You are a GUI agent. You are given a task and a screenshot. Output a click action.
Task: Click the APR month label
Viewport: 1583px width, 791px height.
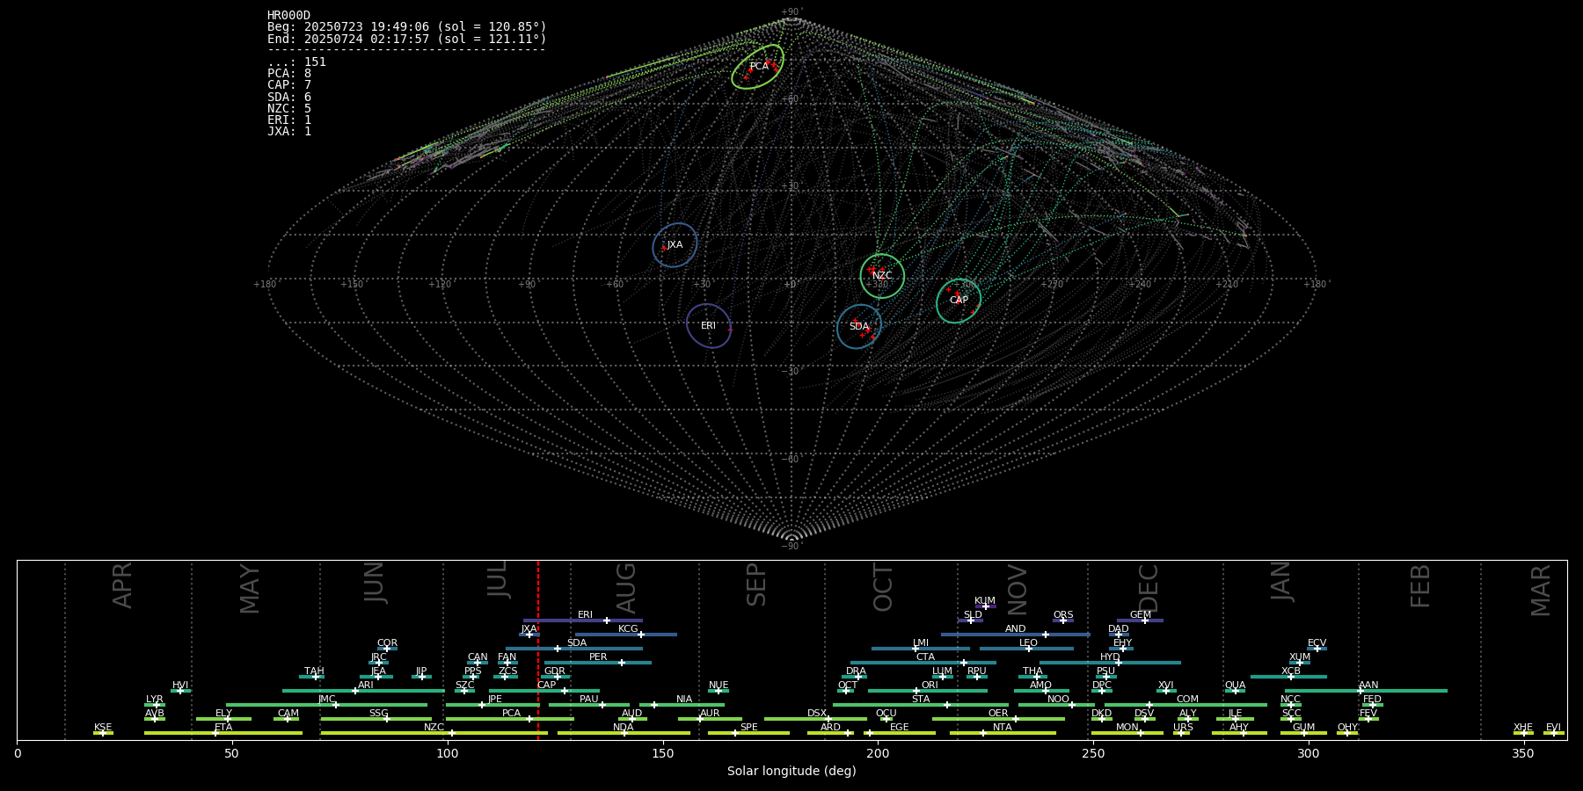tap(123, 585)
